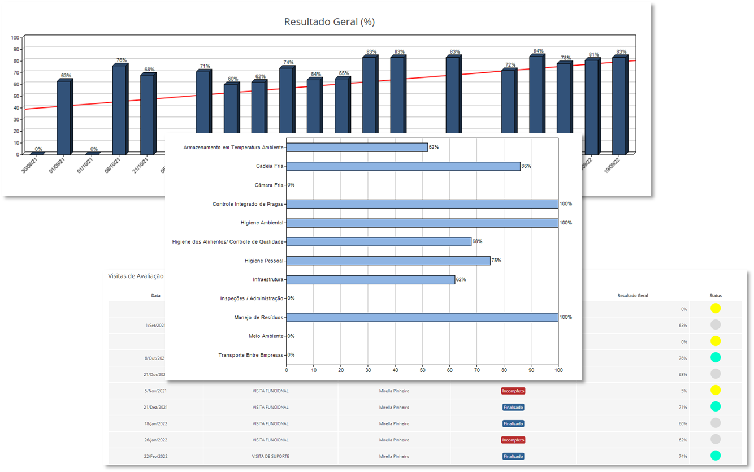Click the yellow status circle beside 5%
Image resolution: width=754 pixels, height=472 pixels.
pos(716,390)
